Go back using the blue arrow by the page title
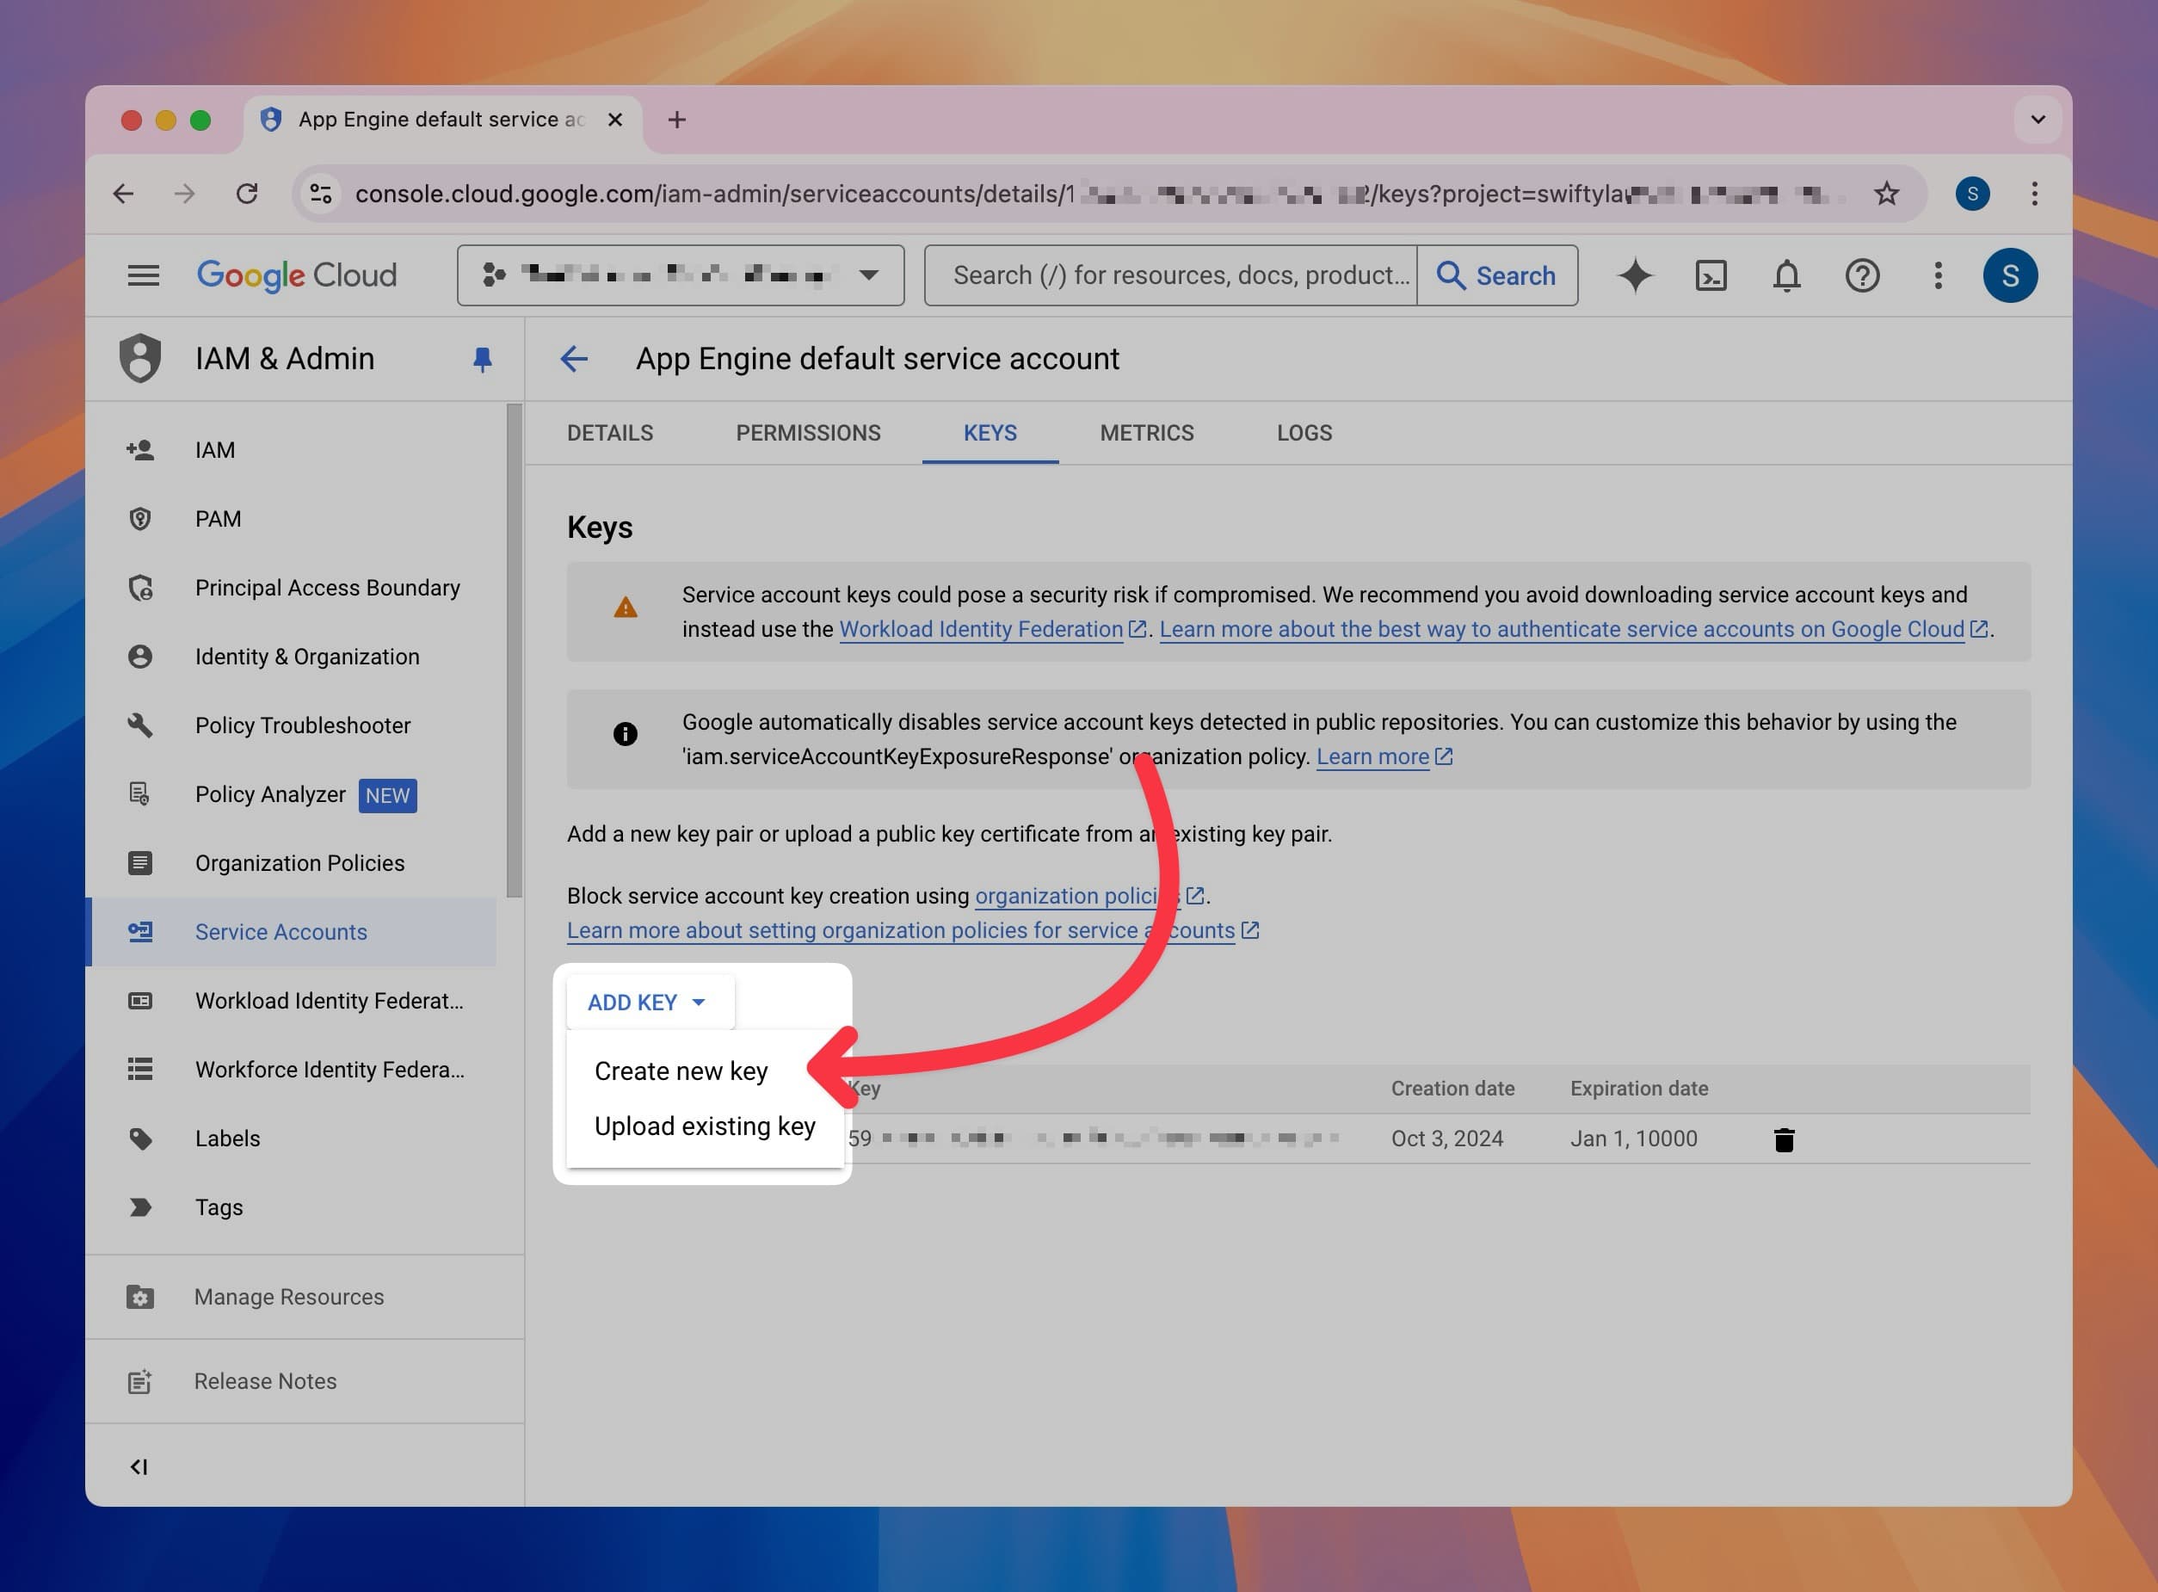Viewport: 2158px width, 1592px height. click(x=574, y=359)
